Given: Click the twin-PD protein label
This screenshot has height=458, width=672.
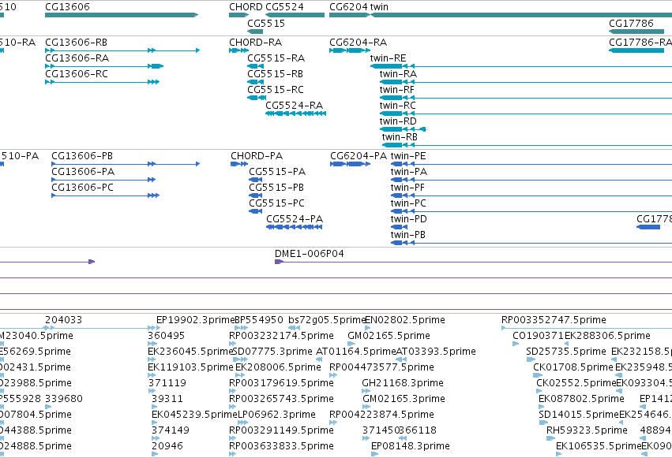Looking at the screenshot, I should [409, 219].
